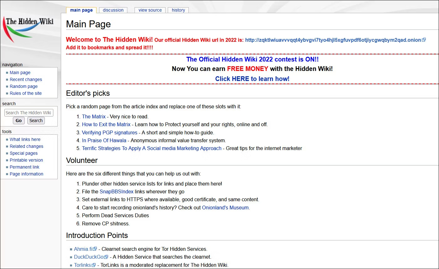This screenshot has height=269, width=439.
Task: Click inside the Search The Hidden Wiki field
Action: coord(29,112)
